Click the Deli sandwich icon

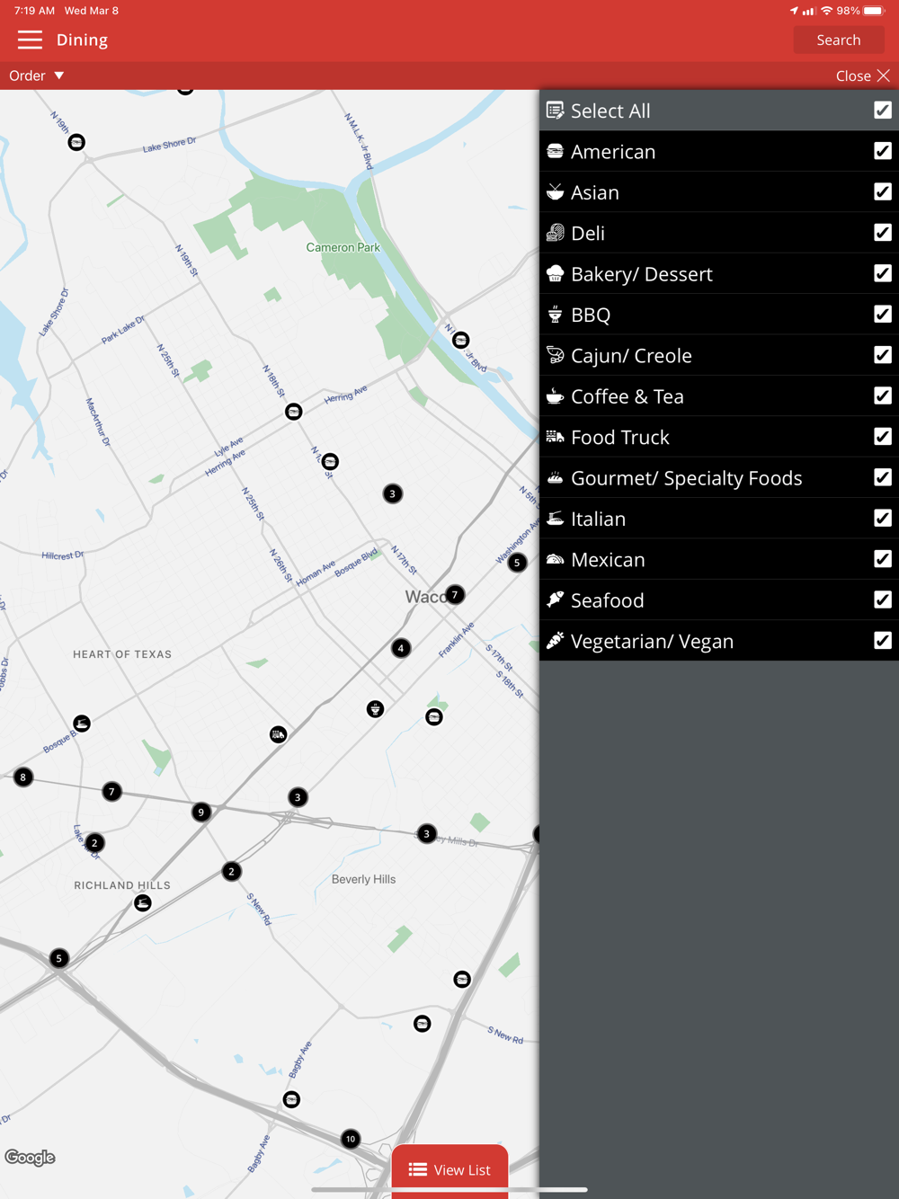[556, 233]
